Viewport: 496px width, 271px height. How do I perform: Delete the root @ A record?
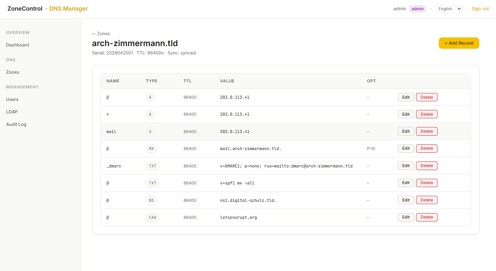[x=427, y=97]
